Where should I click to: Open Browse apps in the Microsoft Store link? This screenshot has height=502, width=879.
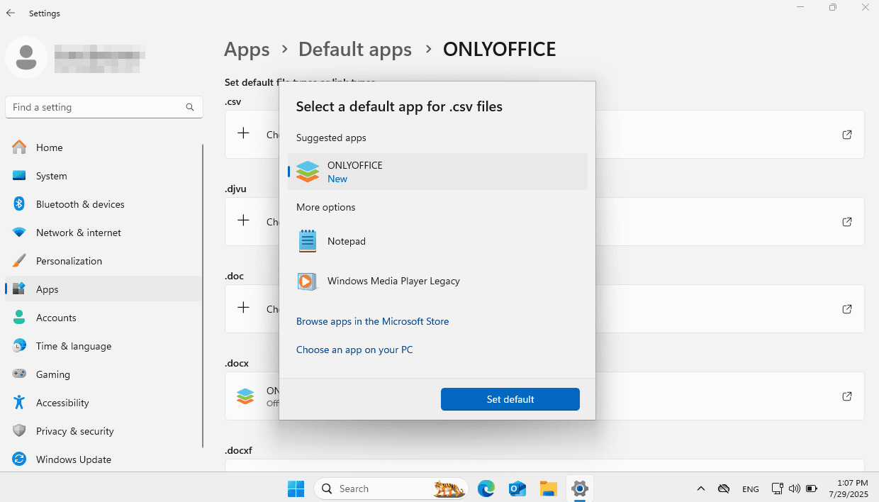pos(372,321)
